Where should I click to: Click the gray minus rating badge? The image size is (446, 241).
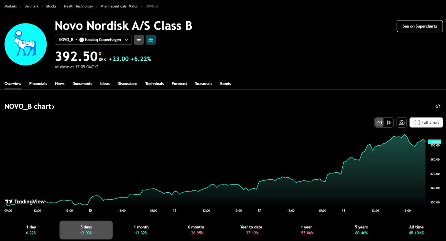click(x=139, y=39)
